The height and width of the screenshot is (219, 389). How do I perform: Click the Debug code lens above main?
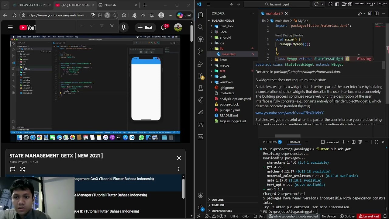tap(287, 35)
